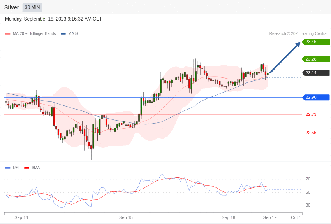Click the red 9MA legend swatch

point(26,168)
